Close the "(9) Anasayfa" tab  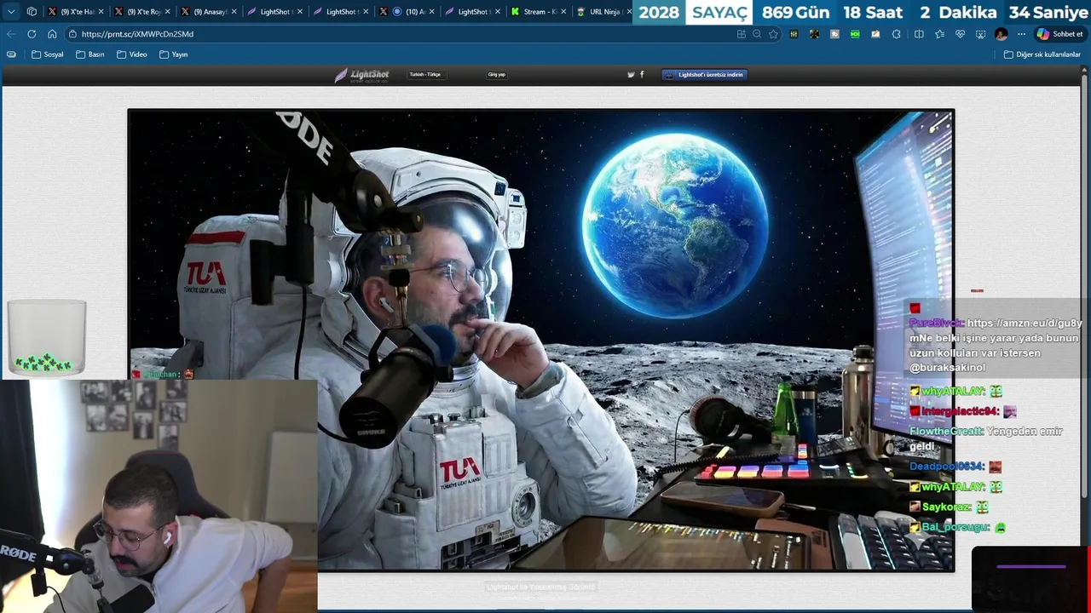coord(234,12)
